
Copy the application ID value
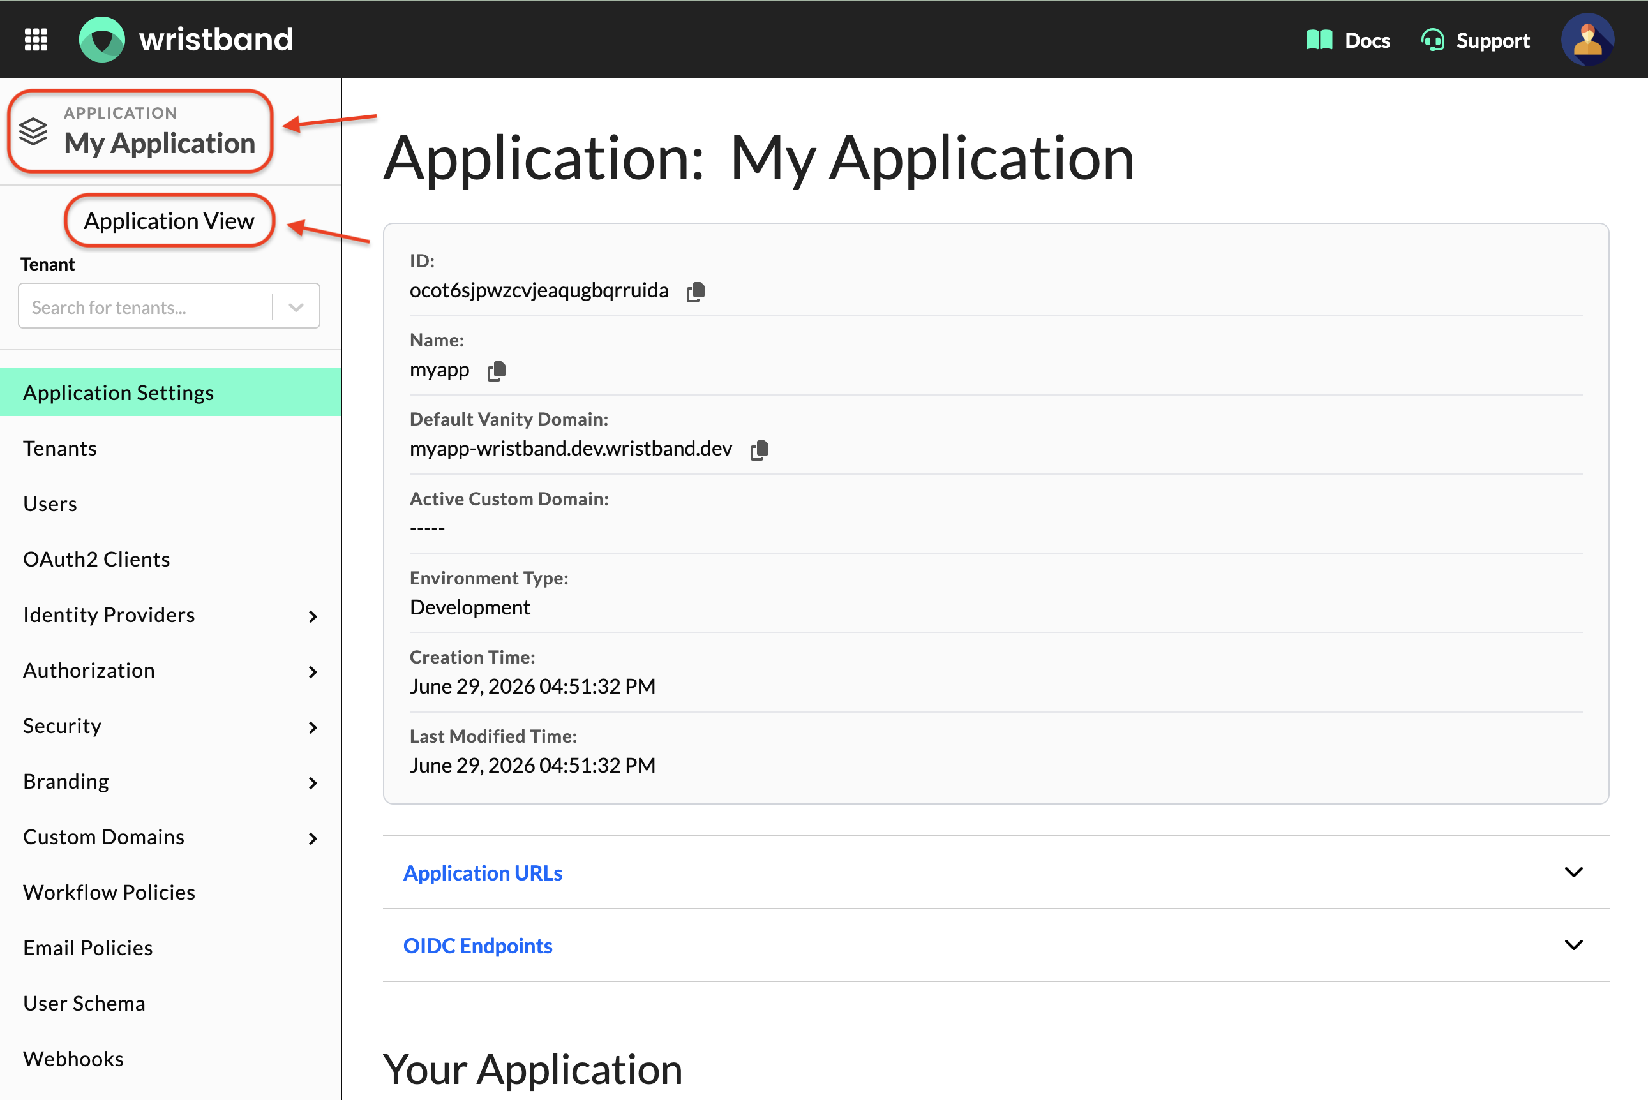point(696,292)
